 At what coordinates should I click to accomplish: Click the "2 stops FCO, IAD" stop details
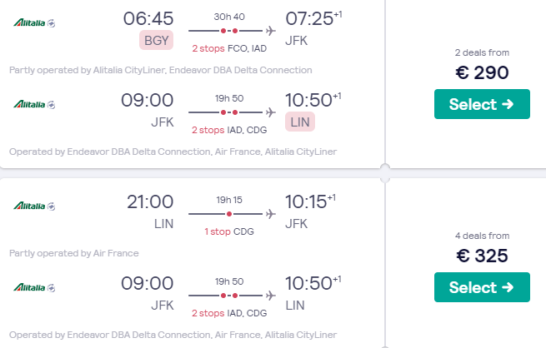230,47
